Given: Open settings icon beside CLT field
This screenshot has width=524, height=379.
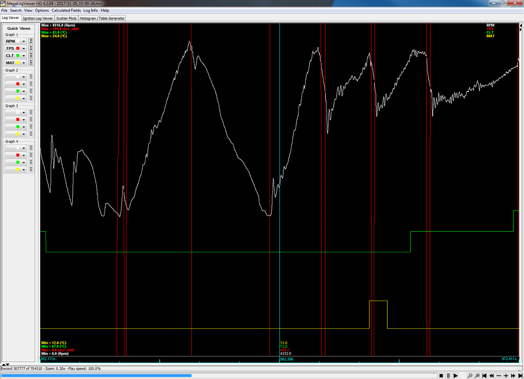Looking at the screenshot, I should point(31,56).
